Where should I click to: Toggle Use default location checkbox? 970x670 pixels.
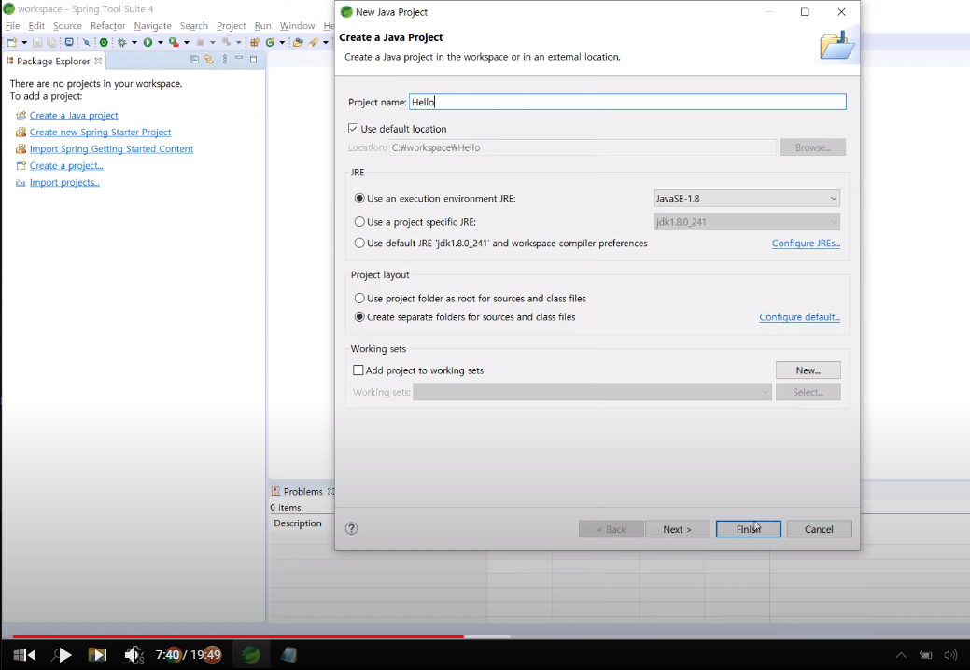click(x=353, y=129)
